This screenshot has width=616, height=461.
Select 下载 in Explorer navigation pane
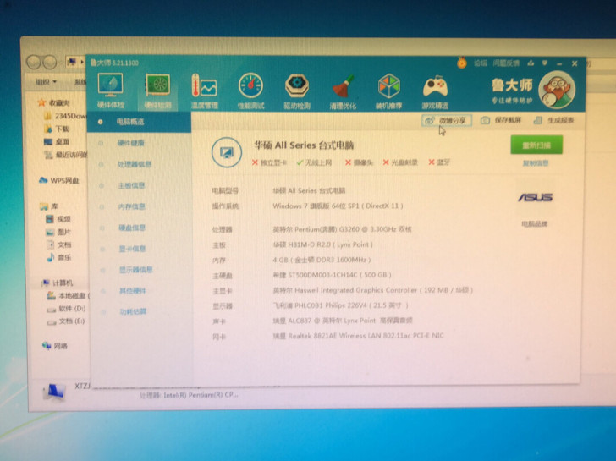point(57,129)
